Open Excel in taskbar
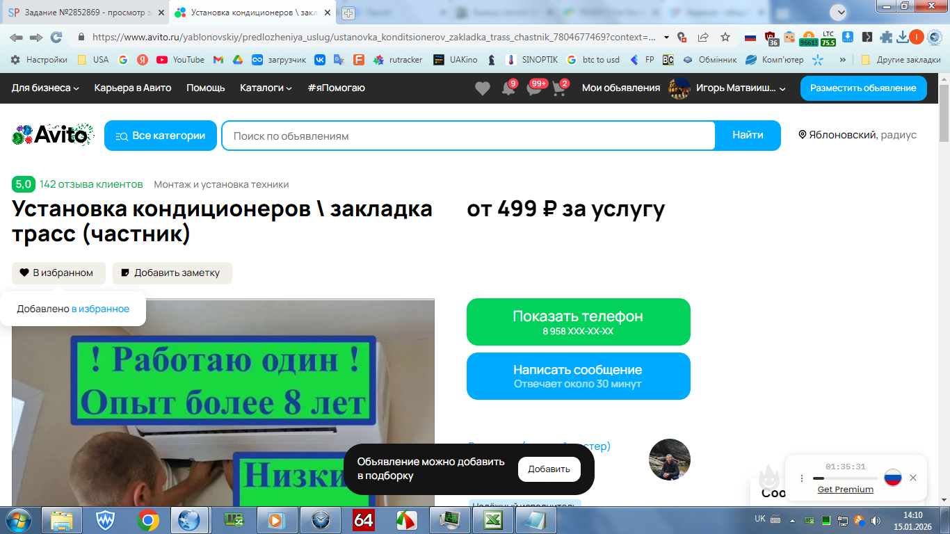 (493, 520)
